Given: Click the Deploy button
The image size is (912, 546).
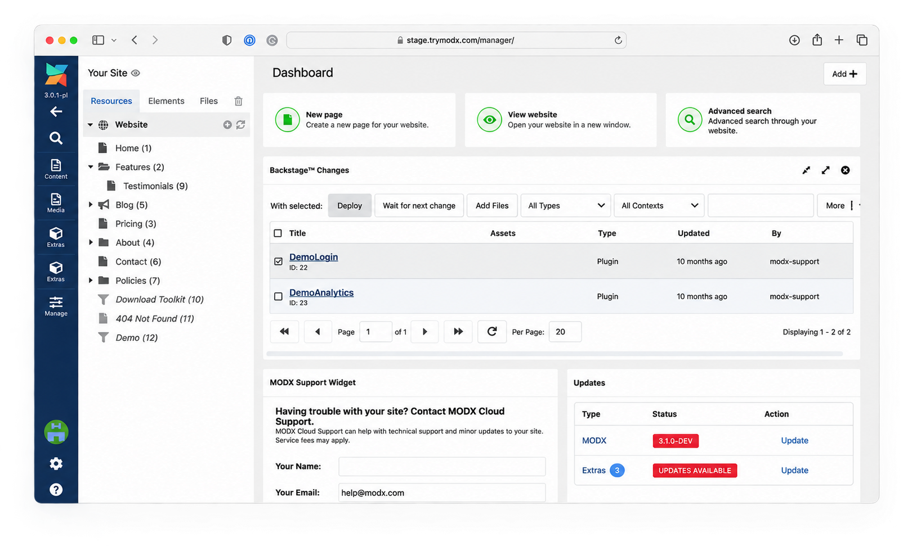Looking at the screenshot, I should (x=350, y=206).
